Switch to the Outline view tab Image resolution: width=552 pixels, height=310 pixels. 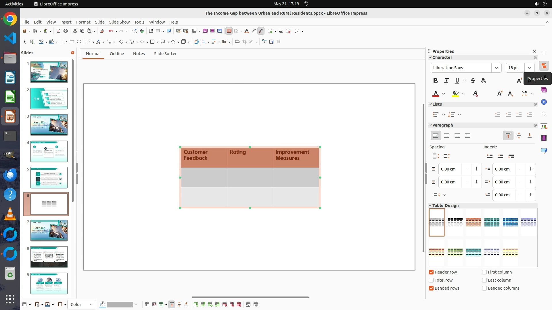pos(117,54)
